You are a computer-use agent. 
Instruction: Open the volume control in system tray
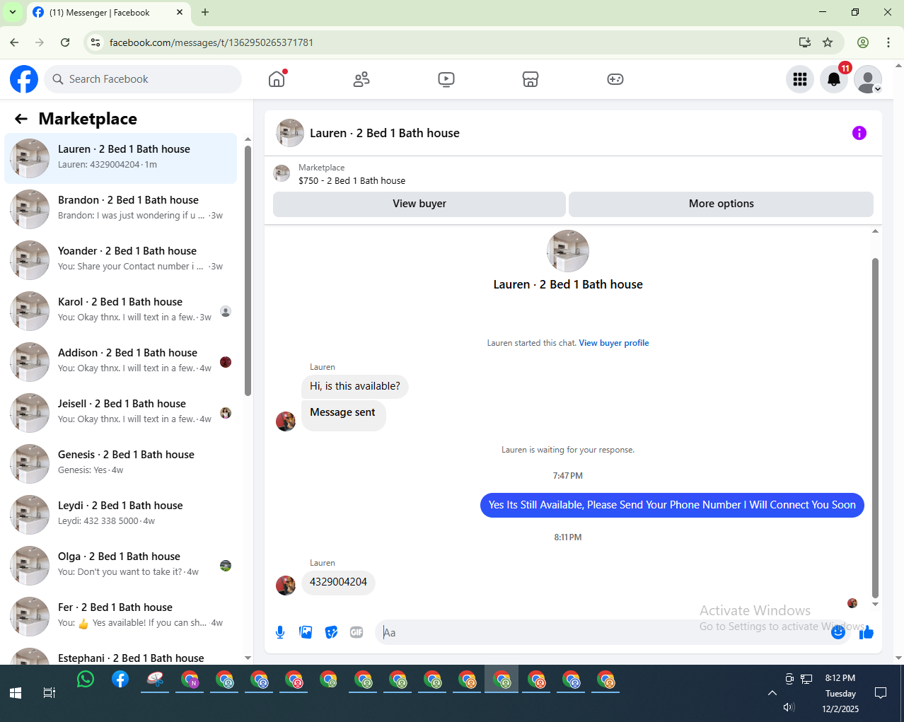[x=789, y=707]
